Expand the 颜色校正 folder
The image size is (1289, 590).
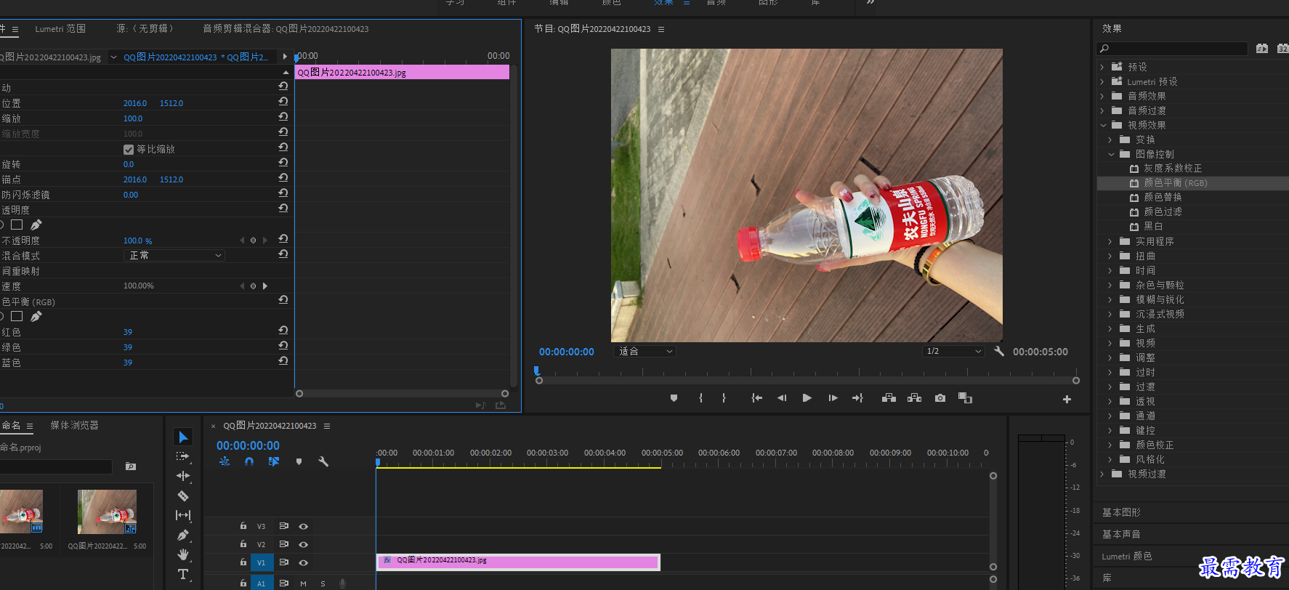click(x=1110, y=445)
